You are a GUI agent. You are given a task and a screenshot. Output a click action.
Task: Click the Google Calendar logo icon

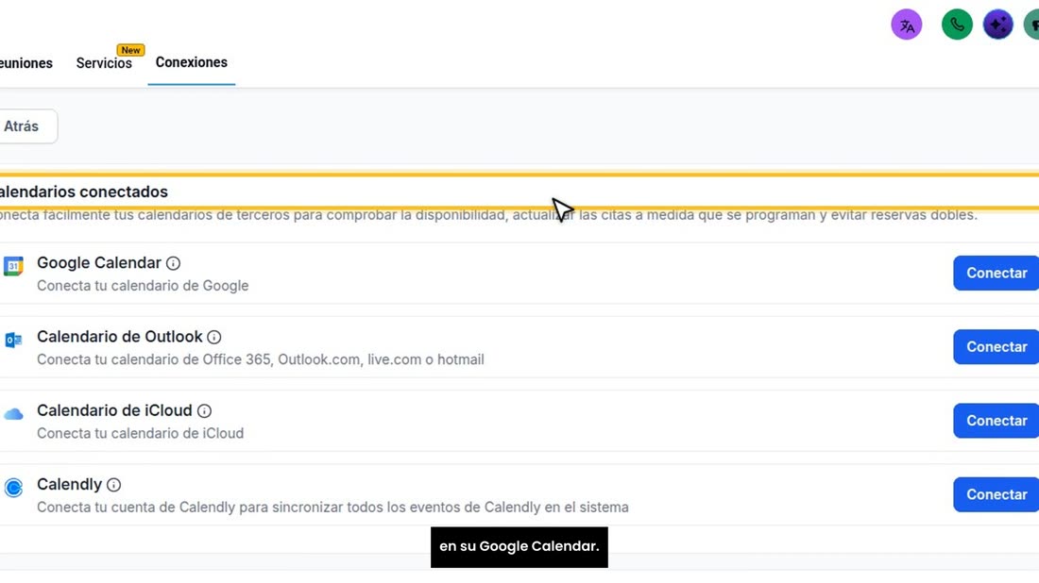(13, 266)
